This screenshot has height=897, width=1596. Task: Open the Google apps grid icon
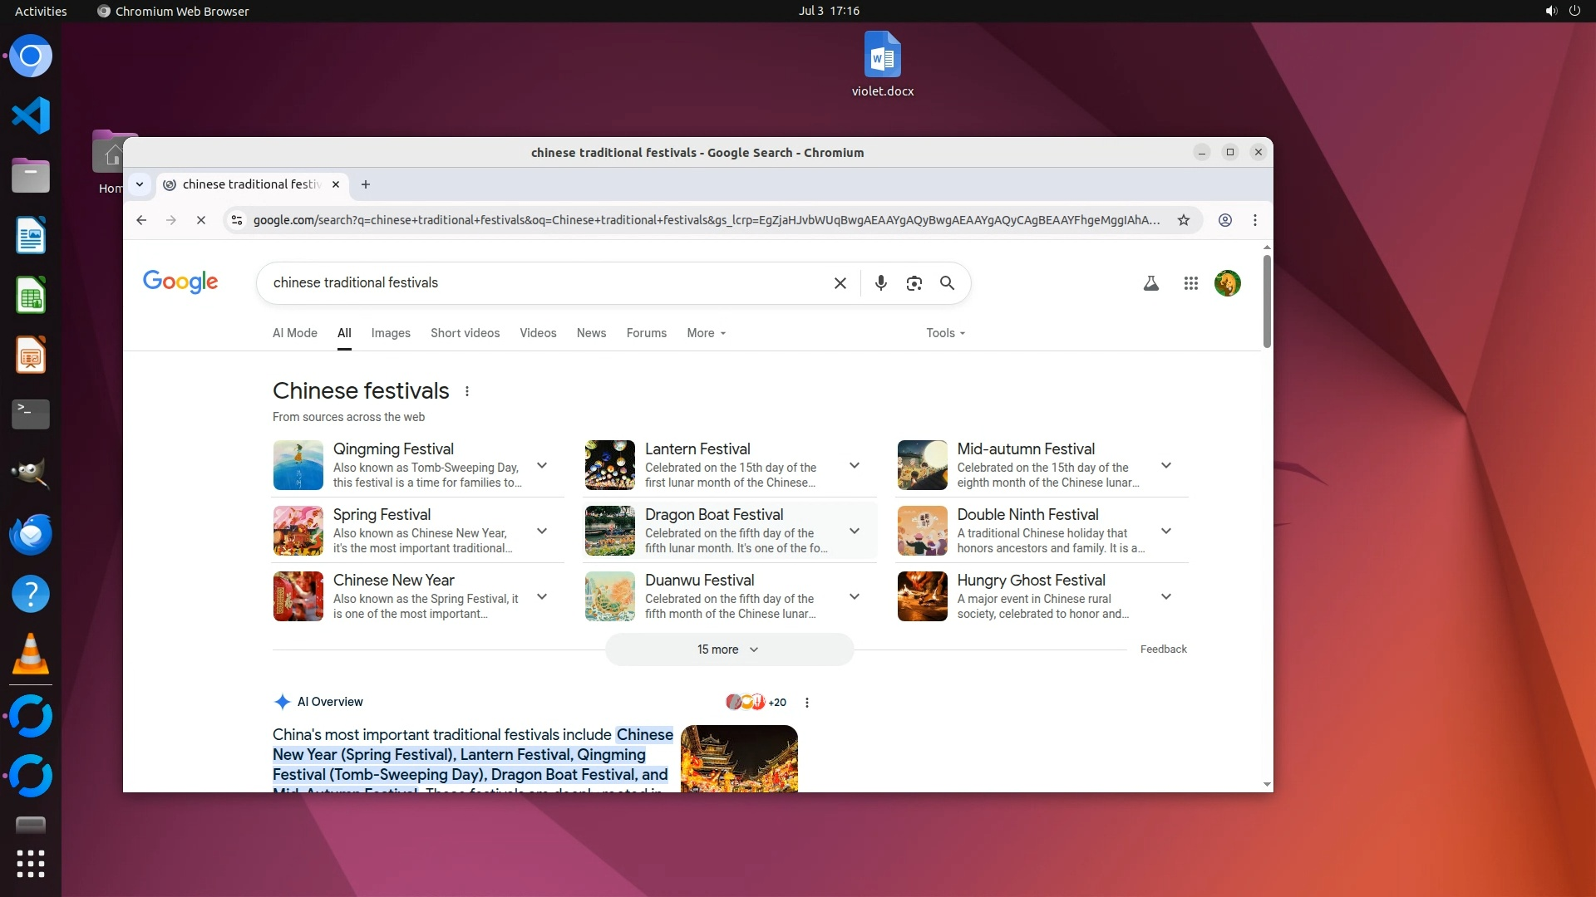click(x=1190, y=283)
